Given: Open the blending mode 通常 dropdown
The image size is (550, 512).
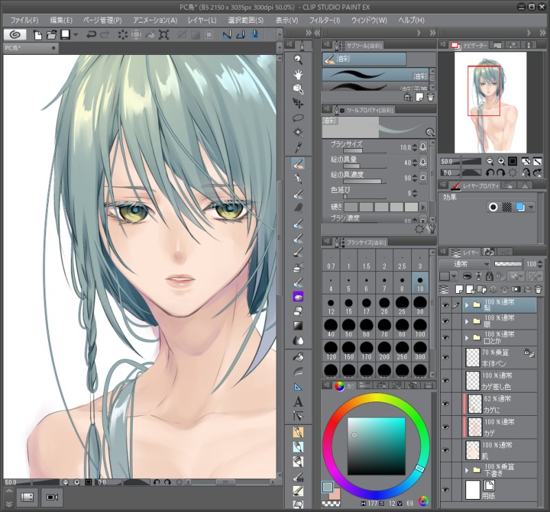Looking at the screenshot, I should pos(465,264).
